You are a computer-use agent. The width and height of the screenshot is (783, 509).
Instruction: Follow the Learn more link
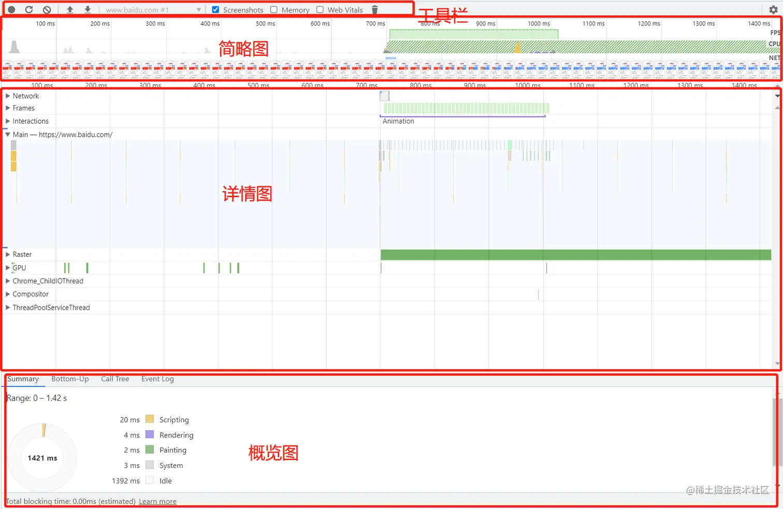(157, 501)
